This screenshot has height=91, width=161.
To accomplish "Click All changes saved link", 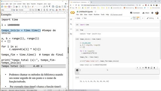I will coord(116,15).
